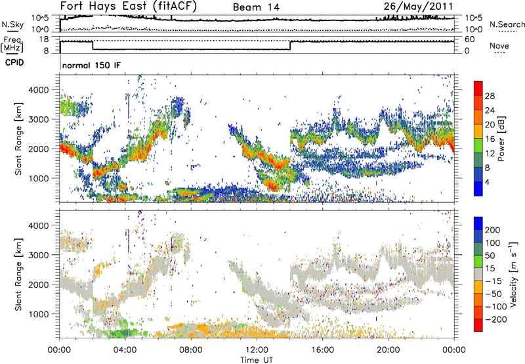Click the 'N.Search' legend label
The width and height of the screenshot is (525, 364).
(x=507, y=24)
